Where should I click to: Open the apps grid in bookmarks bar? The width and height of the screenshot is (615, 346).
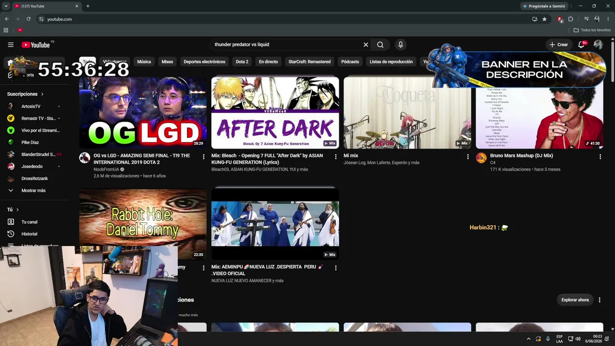point(6,30)
